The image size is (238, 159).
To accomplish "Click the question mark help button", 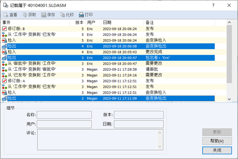I will [x=213, y=6].
